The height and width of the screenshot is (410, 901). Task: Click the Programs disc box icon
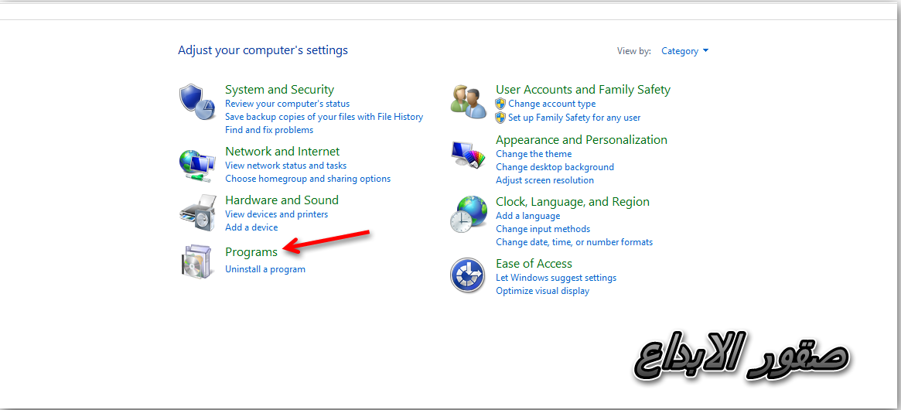197,261
